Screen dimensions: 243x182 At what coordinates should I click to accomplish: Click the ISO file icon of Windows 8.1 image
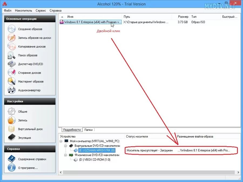pos(62,22)
